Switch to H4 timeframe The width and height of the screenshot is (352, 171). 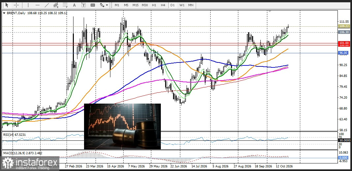tap(163, 5)
